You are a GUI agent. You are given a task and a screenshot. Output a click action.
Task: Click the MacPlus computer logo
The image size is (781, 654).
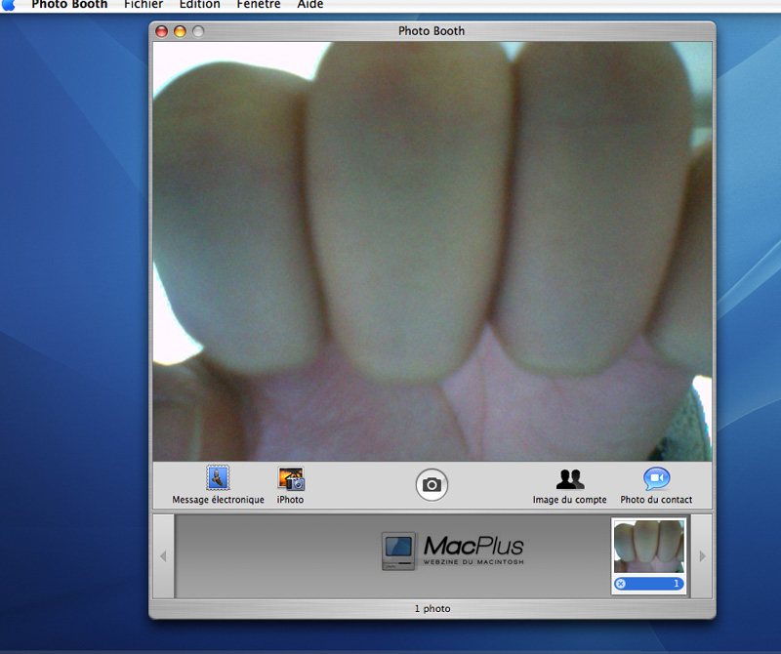point(398,552)
